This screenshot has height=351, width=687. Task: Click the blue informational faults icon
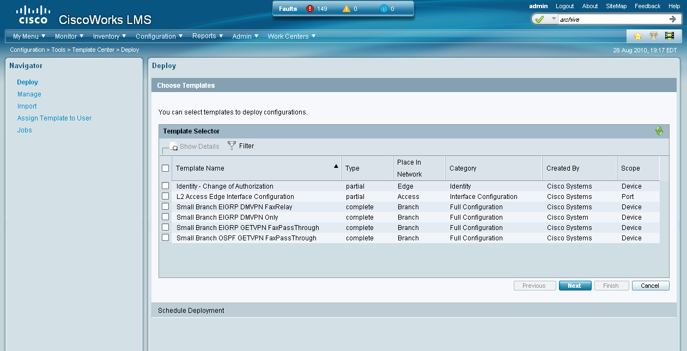tap(384, 9)
